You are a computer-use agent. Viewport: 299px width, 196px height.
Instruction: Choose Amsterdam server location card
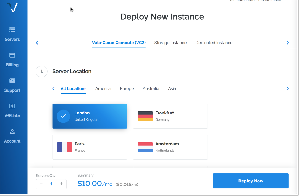[170, 147]
